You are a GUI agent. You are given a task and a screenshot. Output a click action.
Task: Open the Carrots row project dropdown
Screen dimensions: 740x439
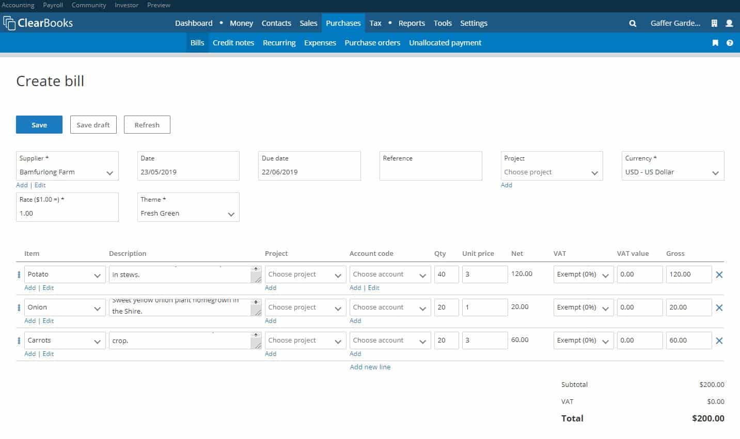(x=305, y=340)
